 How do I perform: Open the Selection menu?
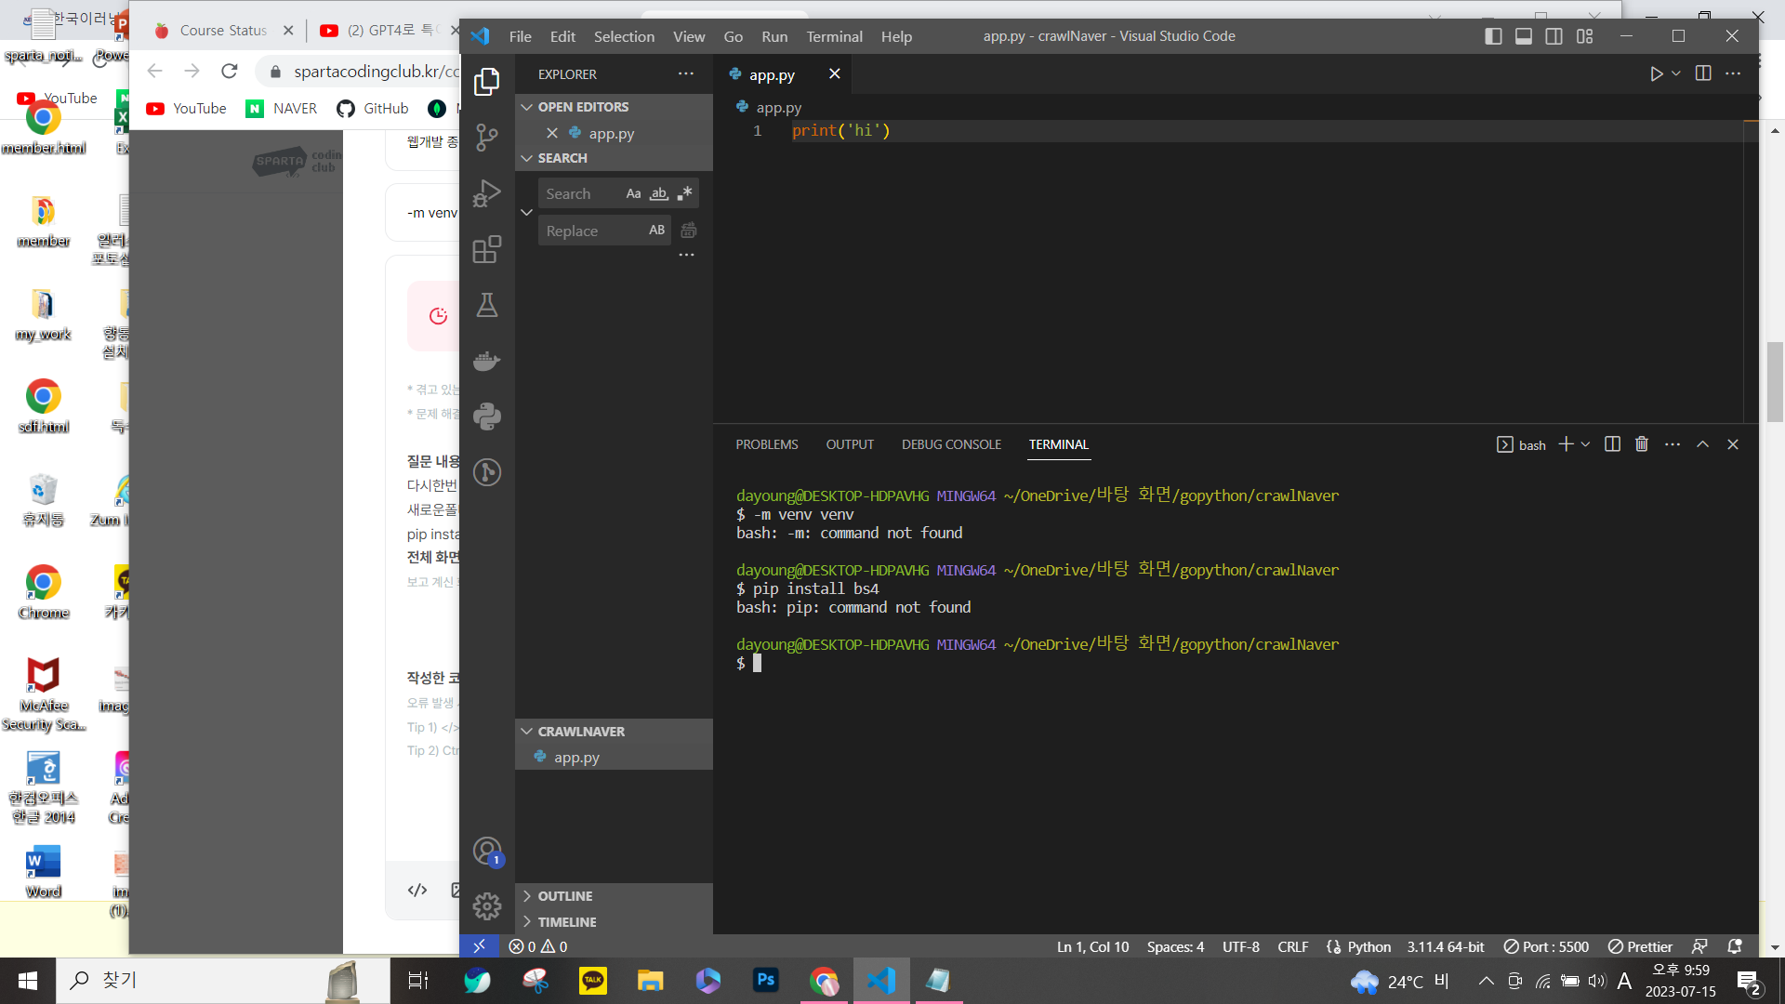coord(624,36)
